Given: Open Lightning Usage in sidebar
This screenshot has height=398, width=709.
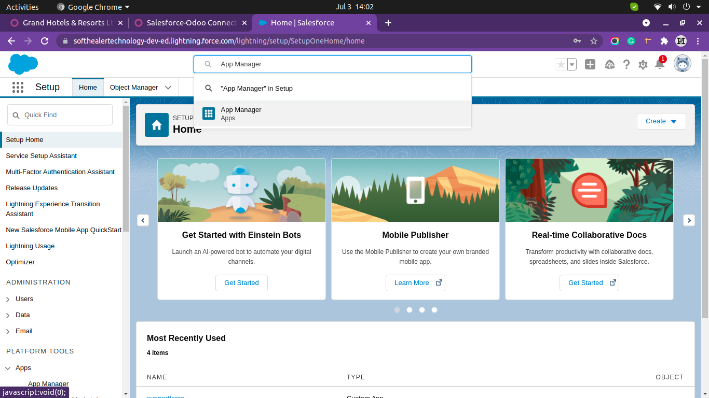Looking at the screenshot, I should pos(30,246).
